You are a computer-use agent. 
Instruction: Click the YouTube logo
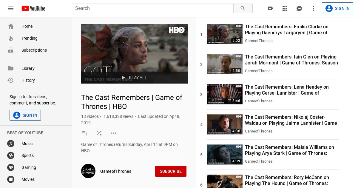pyautogui.click(x=33, y=8)
